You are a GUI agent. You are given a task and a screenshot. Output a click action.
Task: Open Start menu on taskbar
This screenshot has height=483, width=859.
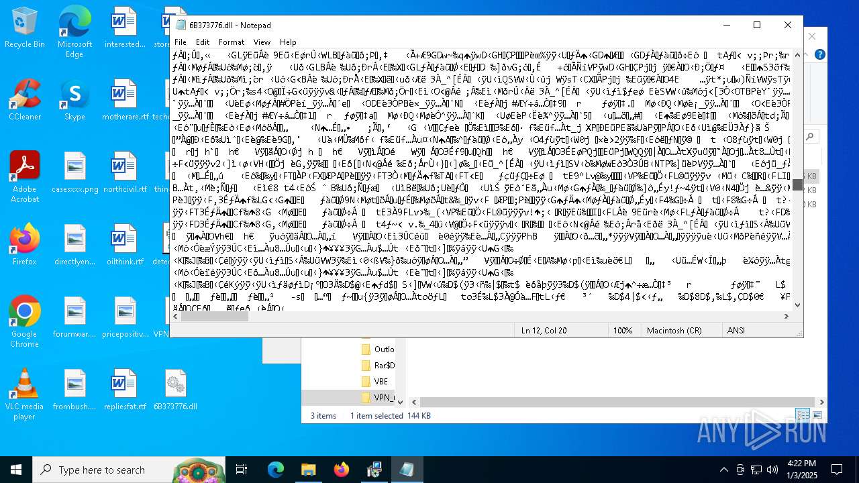coord(16,470)
